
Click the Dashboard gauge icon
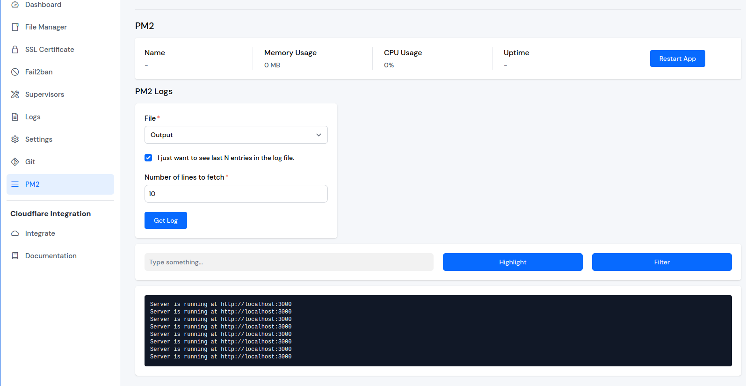click(x=15, y=5)
